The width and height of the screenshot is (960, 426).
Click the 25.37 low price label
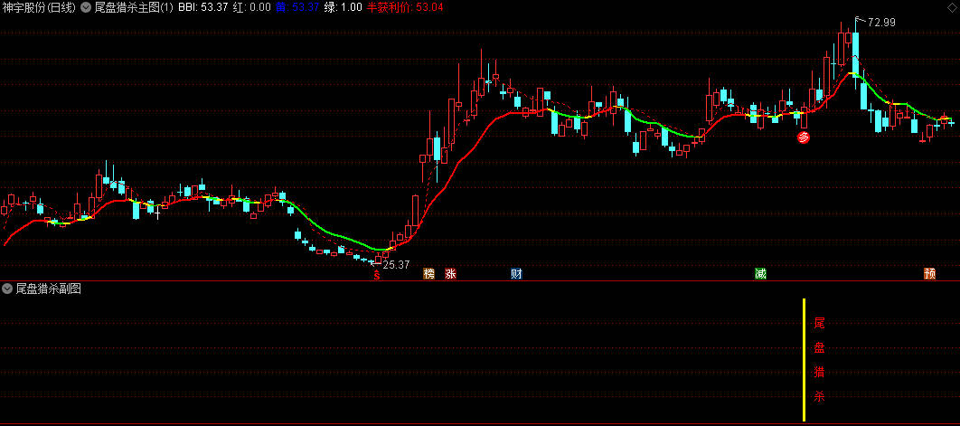tap(396, 265)
